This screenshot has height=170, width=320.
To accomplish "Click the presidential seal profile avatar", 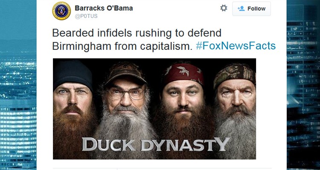I will (x=61, y=11).
